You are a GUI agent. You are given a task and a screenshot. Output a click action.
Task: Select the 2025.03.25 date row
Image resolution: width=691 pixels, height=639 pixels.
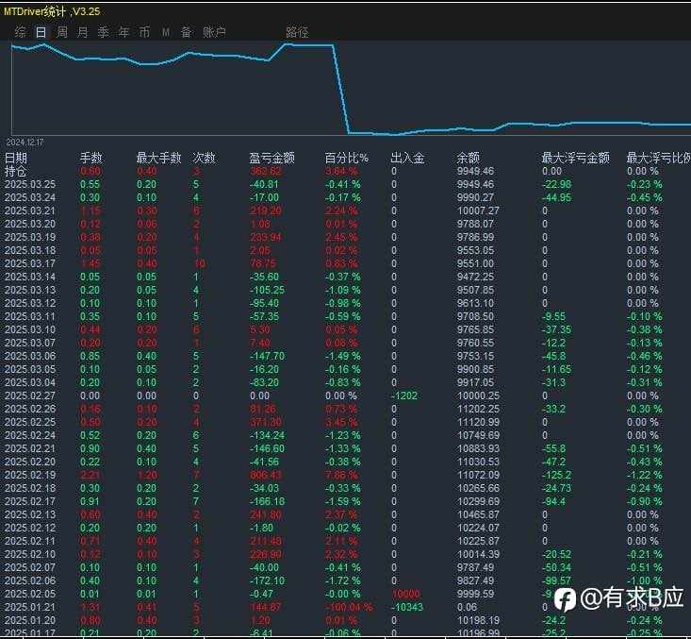click(345, 184)
